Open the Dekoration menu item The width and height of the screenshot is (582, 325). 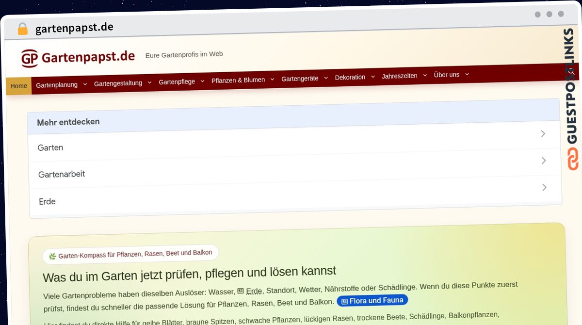pyautogui.click(x=350, y=77)
